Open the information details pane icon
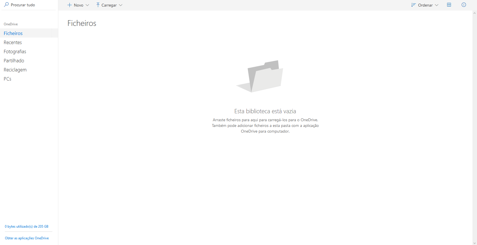Screen dimensions: 477x245 [x=464, y=5]
